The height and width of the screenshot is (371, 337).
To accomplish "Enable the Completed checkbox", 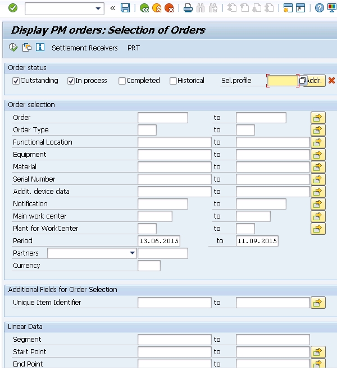I will point(122,81).
